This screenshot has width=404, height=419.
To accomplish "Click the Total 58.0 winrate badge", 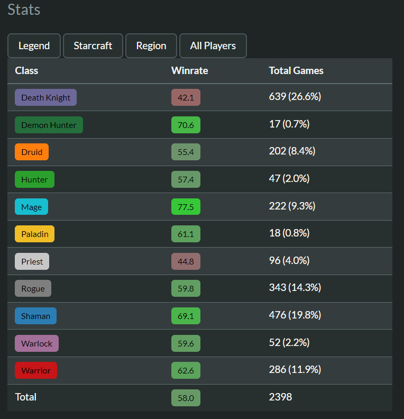I will point(186,398).
